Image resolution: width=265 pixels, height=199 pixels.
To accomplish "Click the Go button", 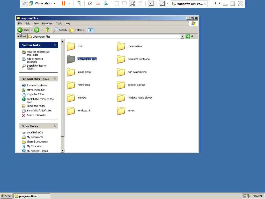I will point(190,36).
